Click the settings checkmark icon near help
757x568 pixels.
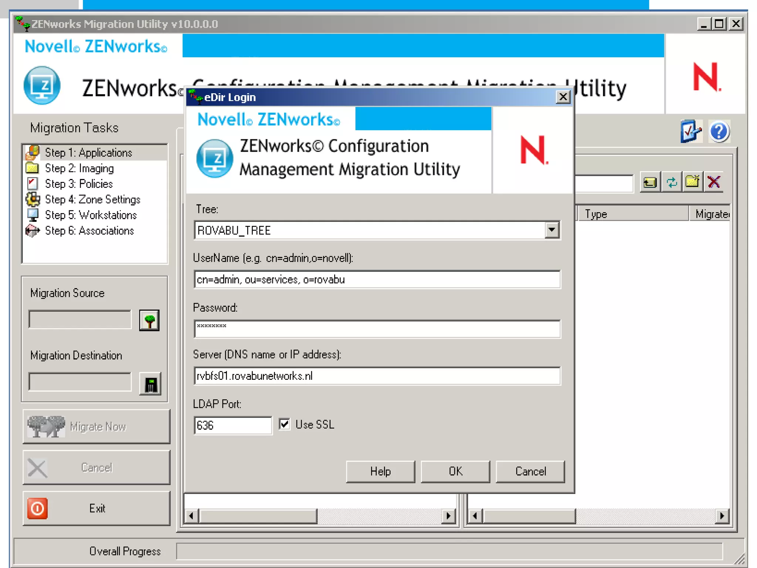690,131
